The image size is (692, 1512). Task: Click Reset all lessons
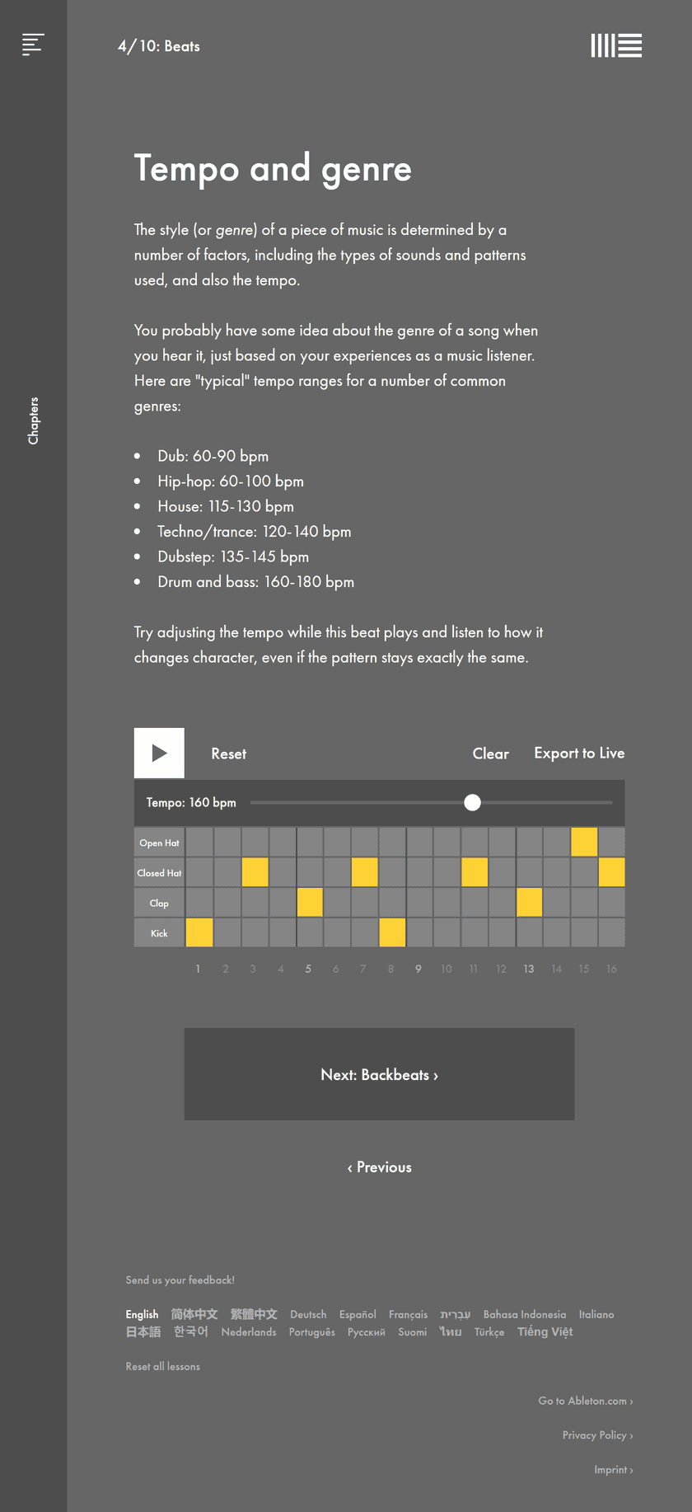pos(162,1366)
